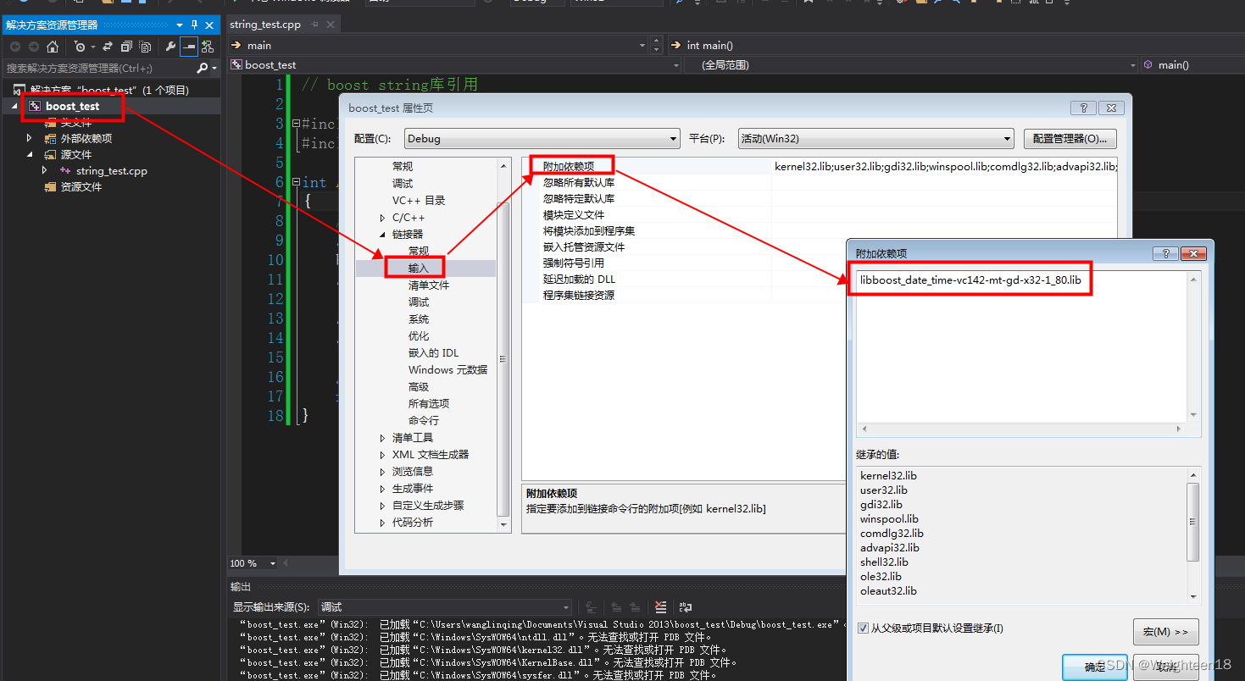Expand the C/C++ section in property pages
This screenshot has height=681, width=1245.
[381, 217]
